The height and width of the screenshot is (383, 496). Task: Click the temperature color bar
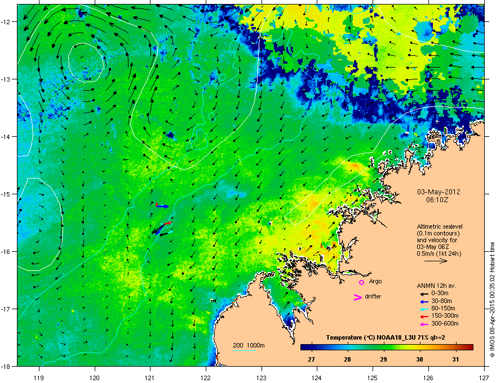pos(387,348)
